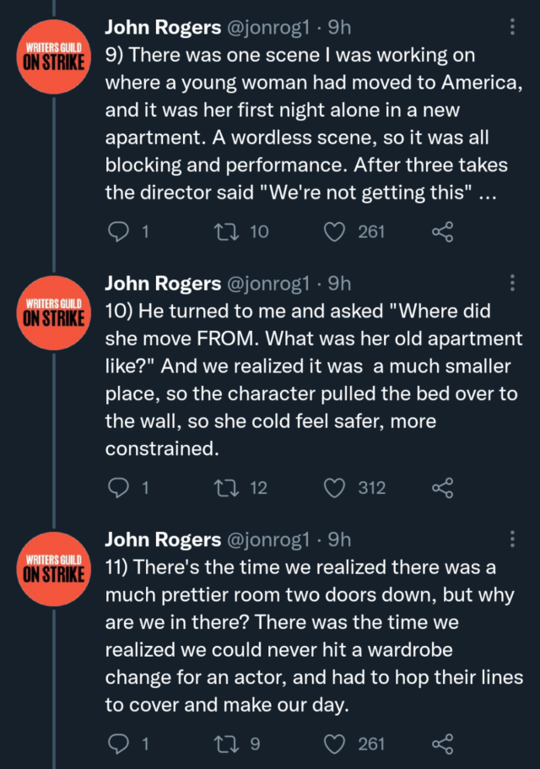The image size is (540, 769).
Task: Reply to tweet 11 about prettier room
Action: [x=117, y=743]
